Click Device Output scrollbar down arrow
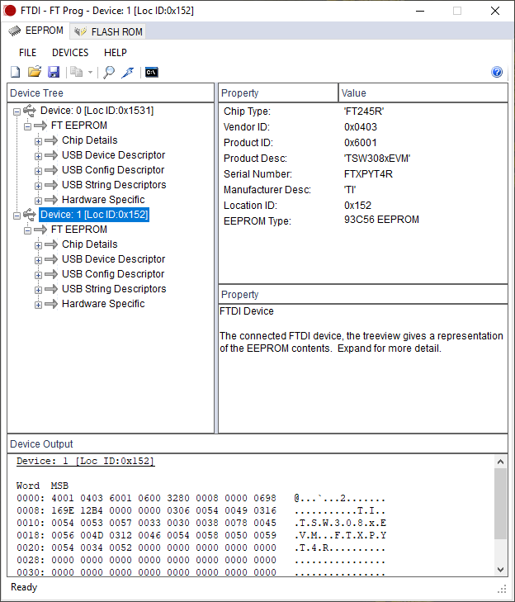Image resolution: width=515 pixels, height=602 pixels. pos(500,570)
